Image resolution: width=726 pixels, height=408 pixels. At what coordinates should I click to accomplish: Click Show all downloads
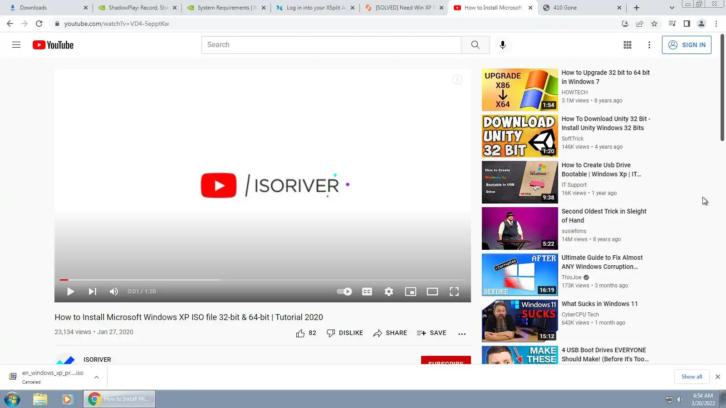click(692, 377)
